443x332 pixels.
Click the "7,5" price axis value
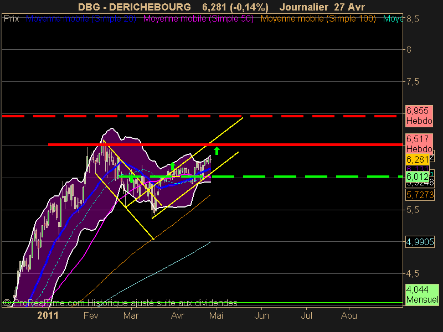click(413, 81)
